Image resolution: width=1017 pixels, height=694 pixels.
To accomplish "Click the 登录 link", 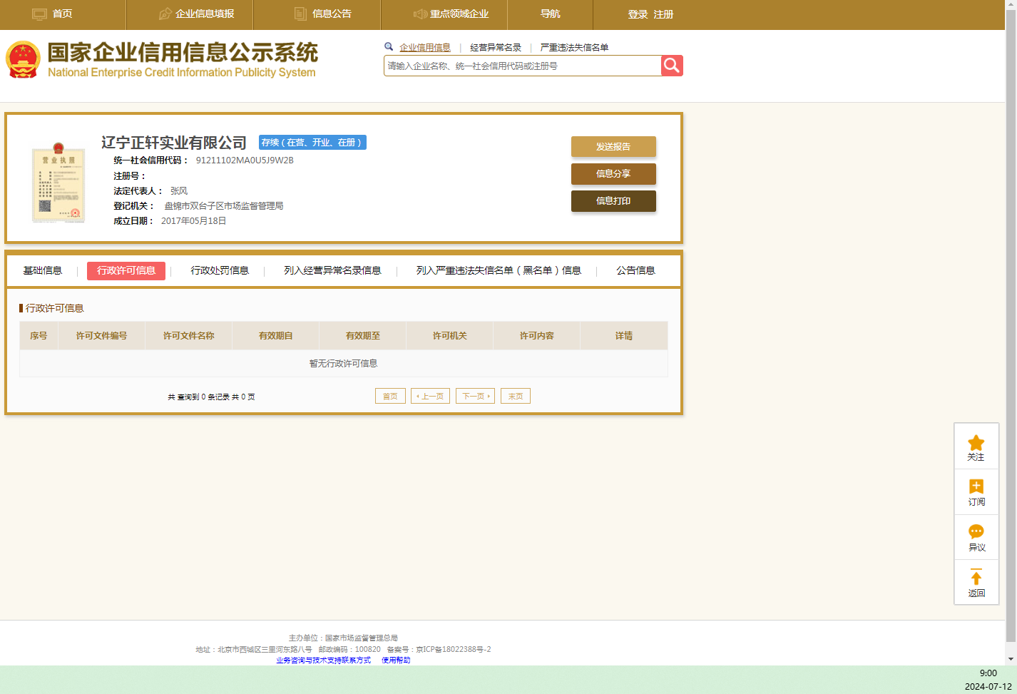I will 638,14.
